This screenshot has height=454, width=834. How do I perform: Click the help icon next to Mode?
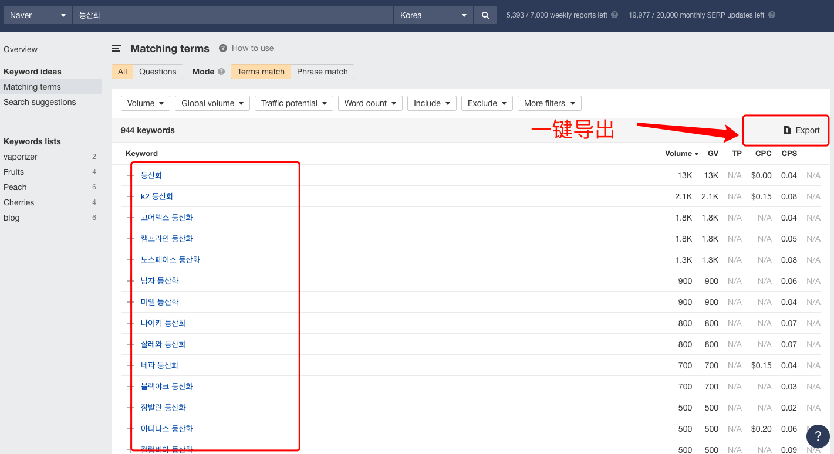click(x=221, y=72)
